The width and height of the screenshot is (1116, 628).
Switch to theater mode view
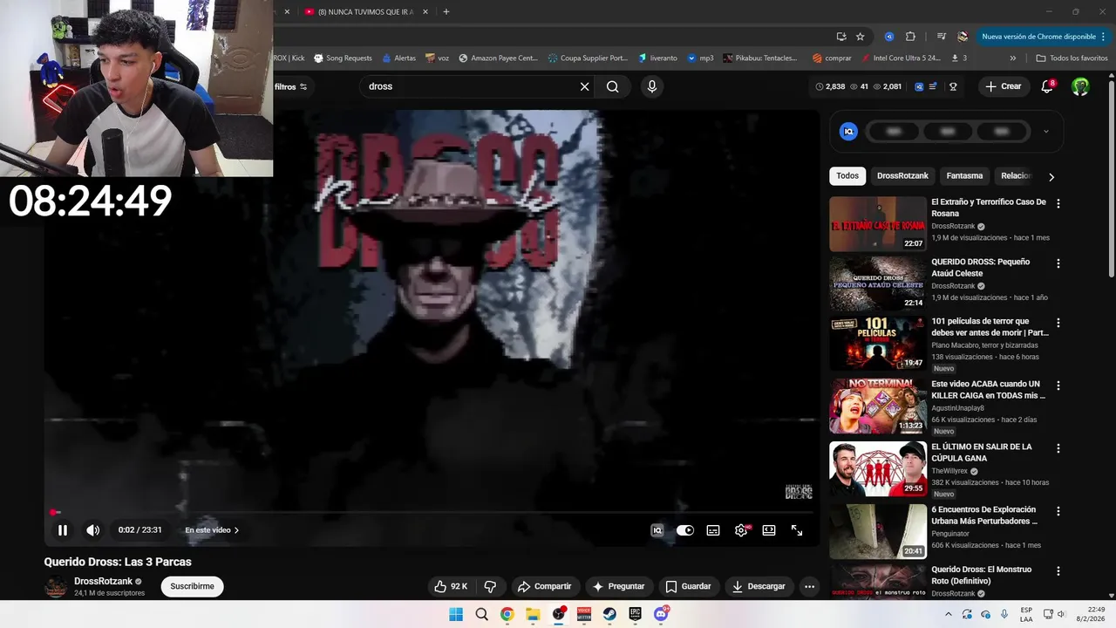769,530
